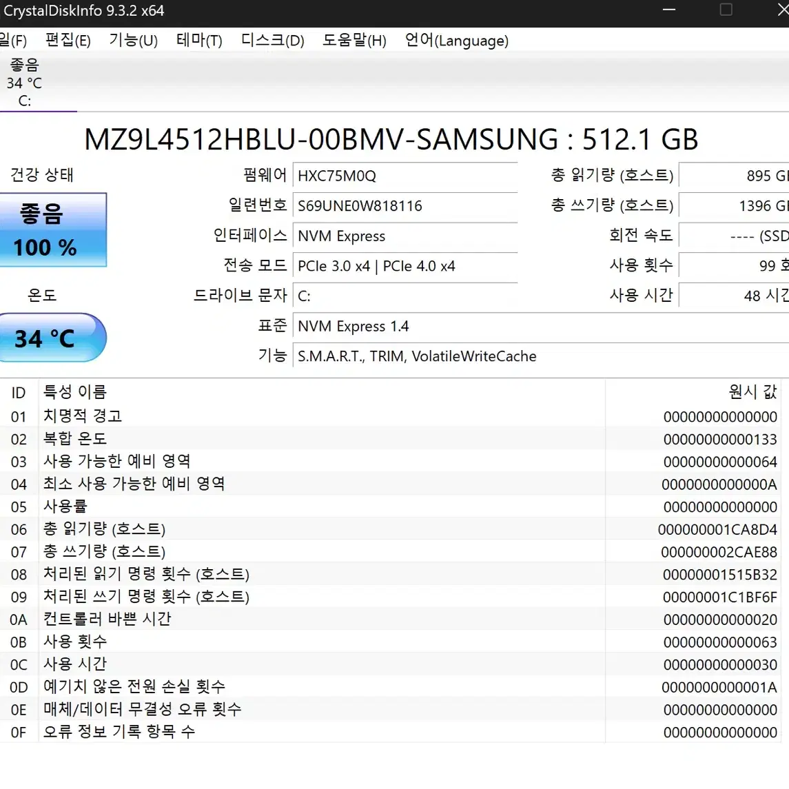The image size is (789, 789).
Task: Select the 09 처리된 쓰기 명령 횟수 row
Action: point(391,597)
